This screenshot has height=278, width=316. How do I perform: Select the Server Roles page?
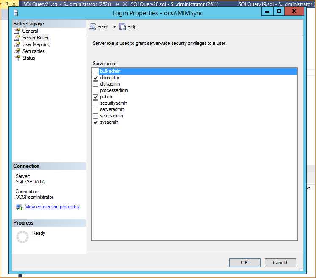tap(35, 38)
